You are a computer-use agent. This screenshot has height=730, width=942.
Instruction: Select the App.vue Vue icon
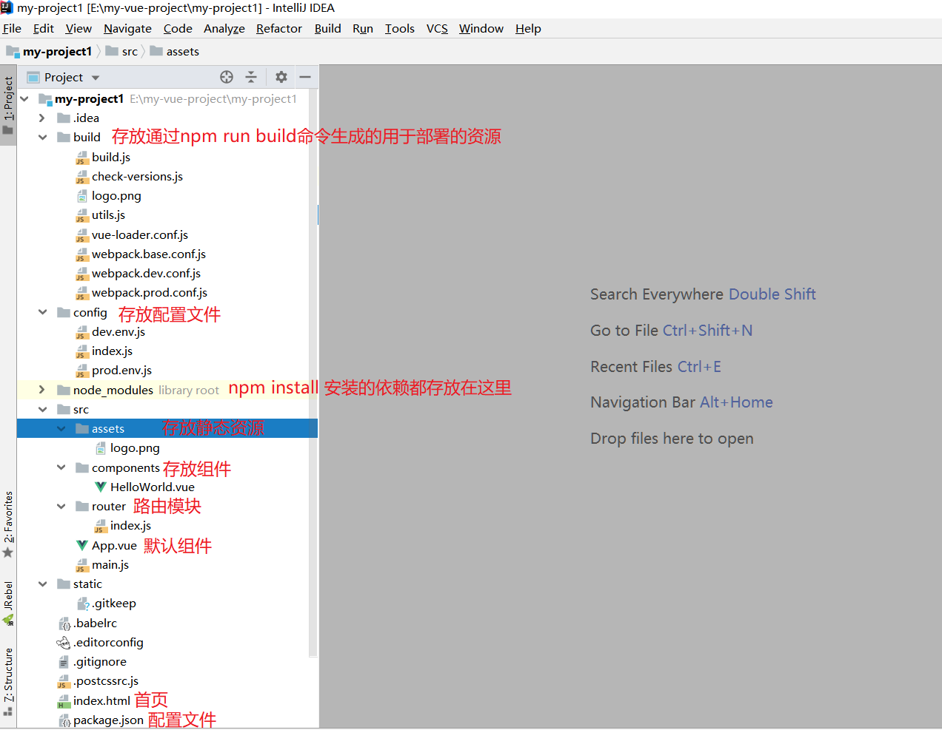[x=82, y=545]
